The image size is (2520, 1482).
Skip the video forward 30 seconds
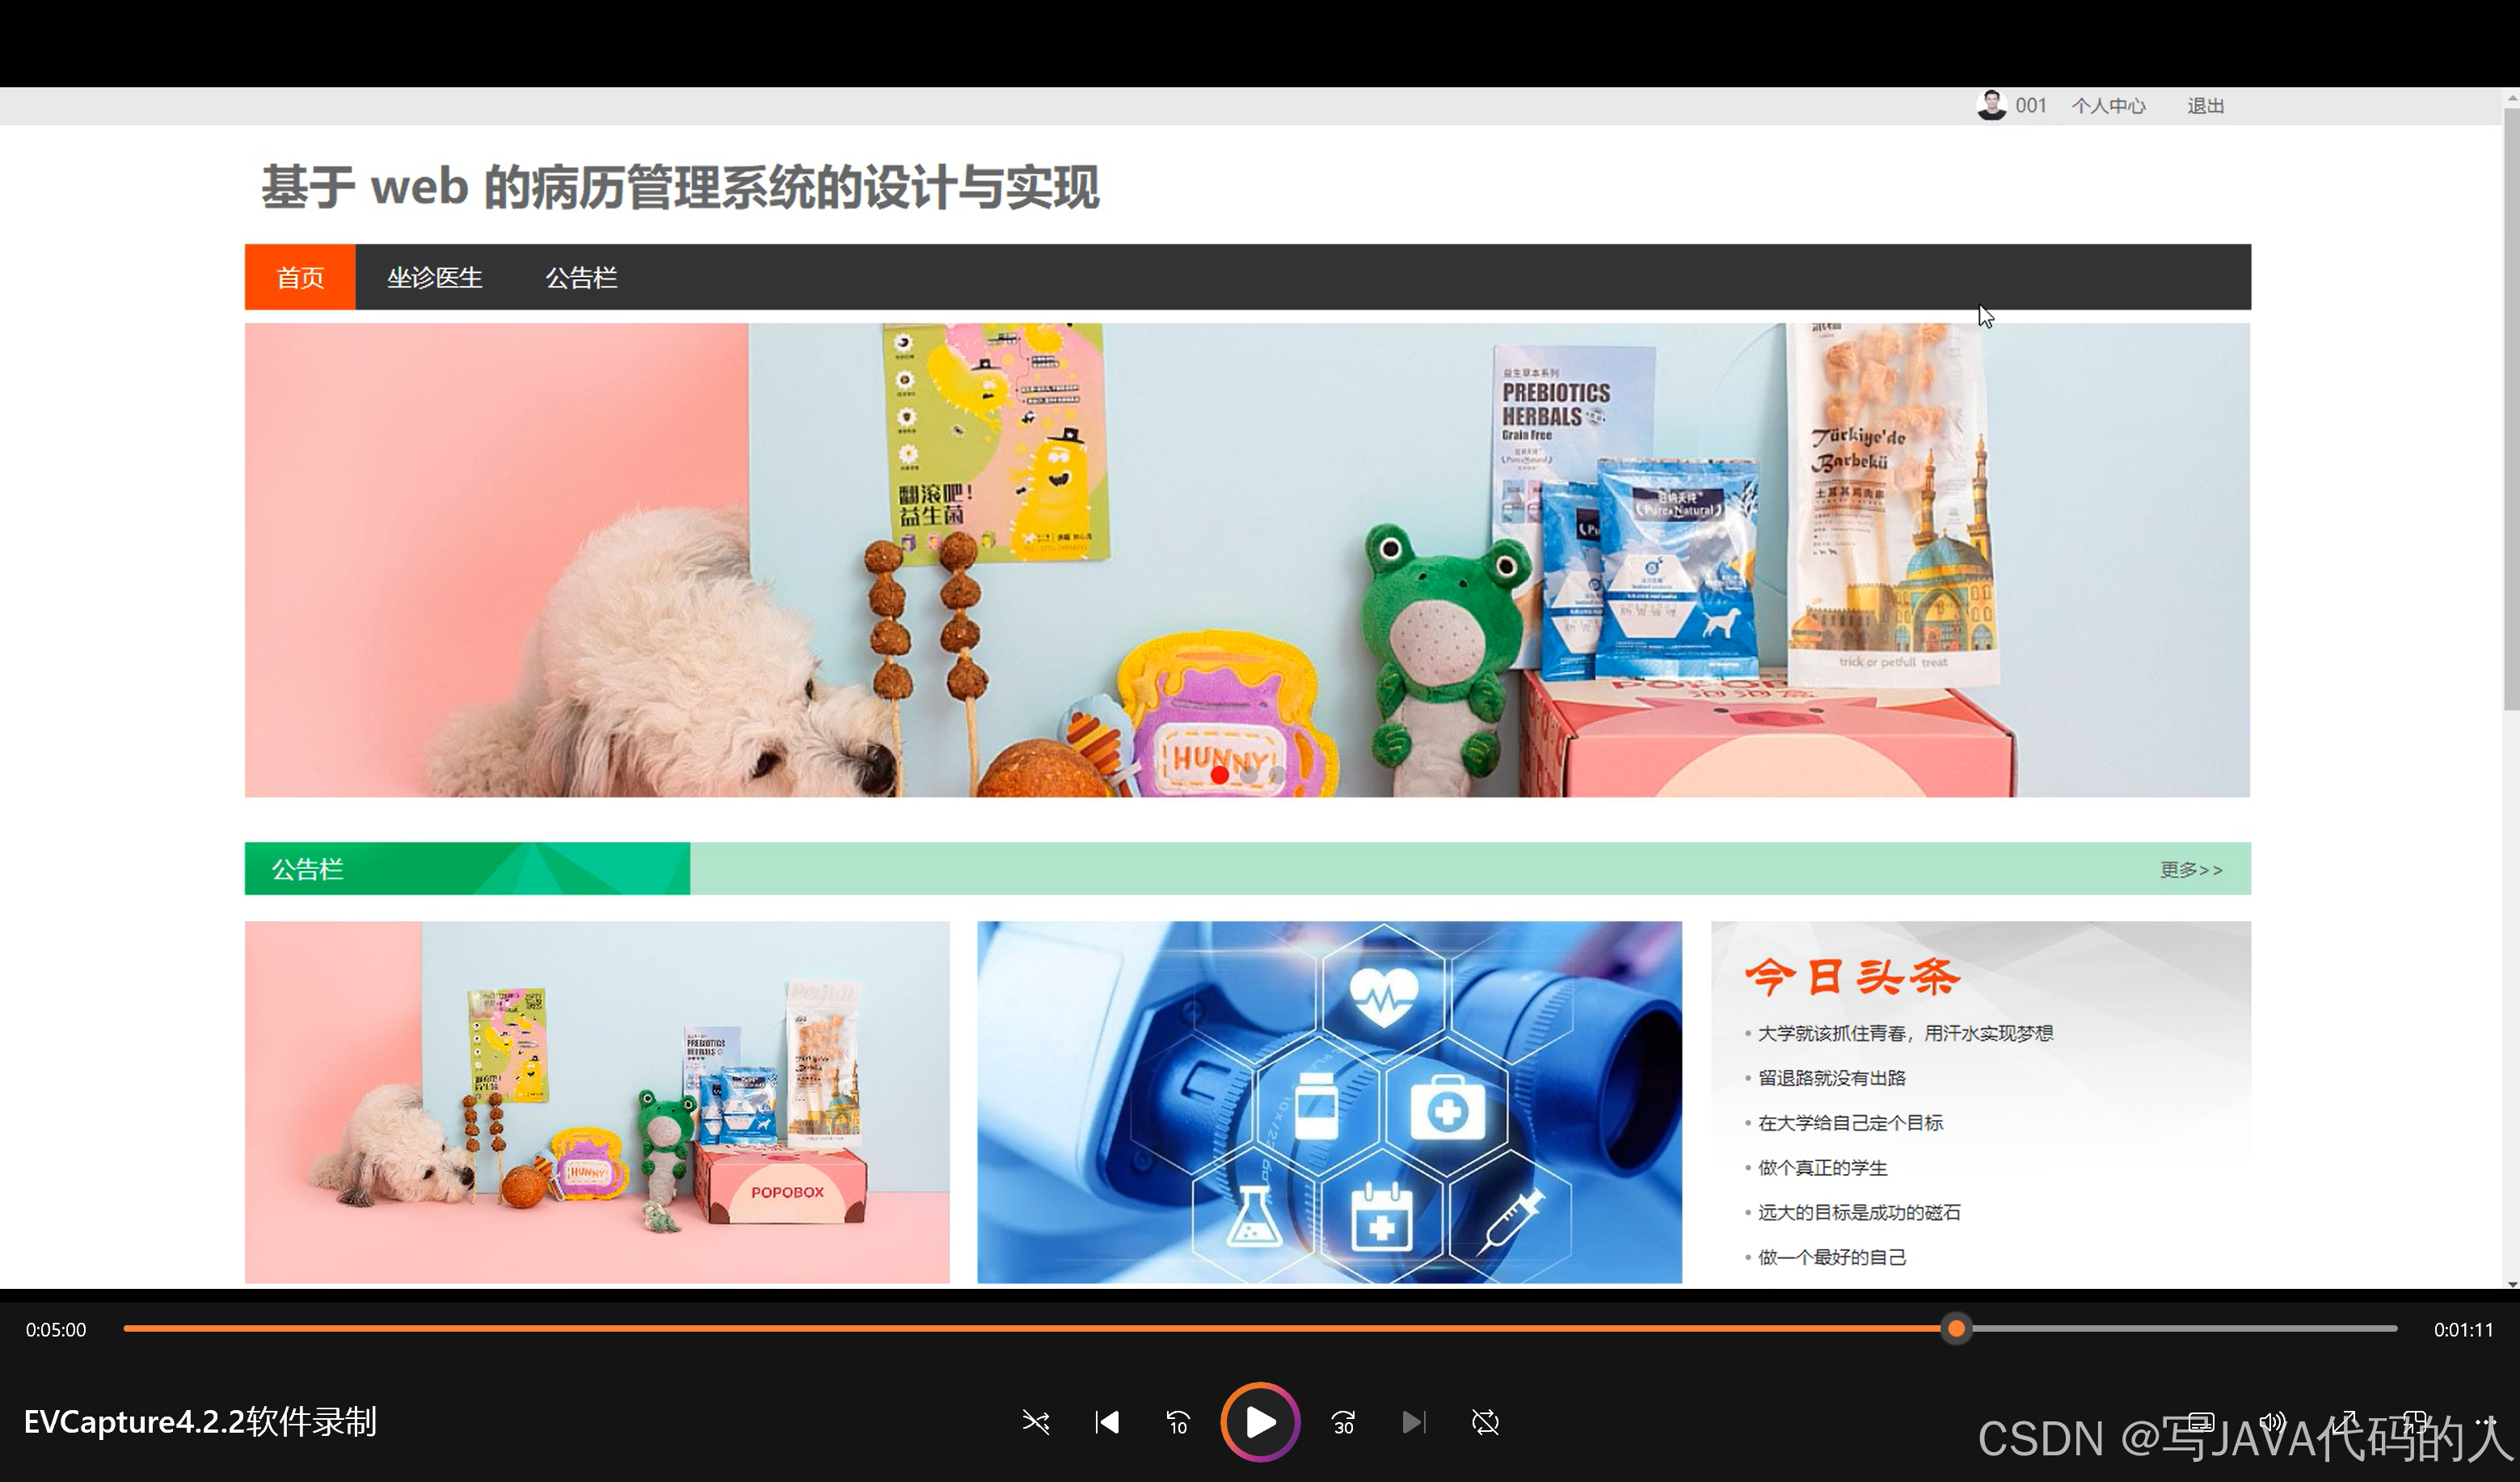[x=1343, y=1421]
